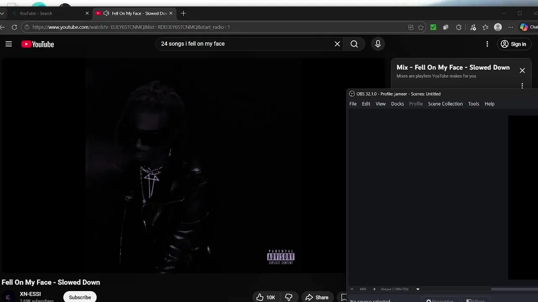
Task: Open OBS Output scaling dropdown arrow
Action: coord(418,289)
